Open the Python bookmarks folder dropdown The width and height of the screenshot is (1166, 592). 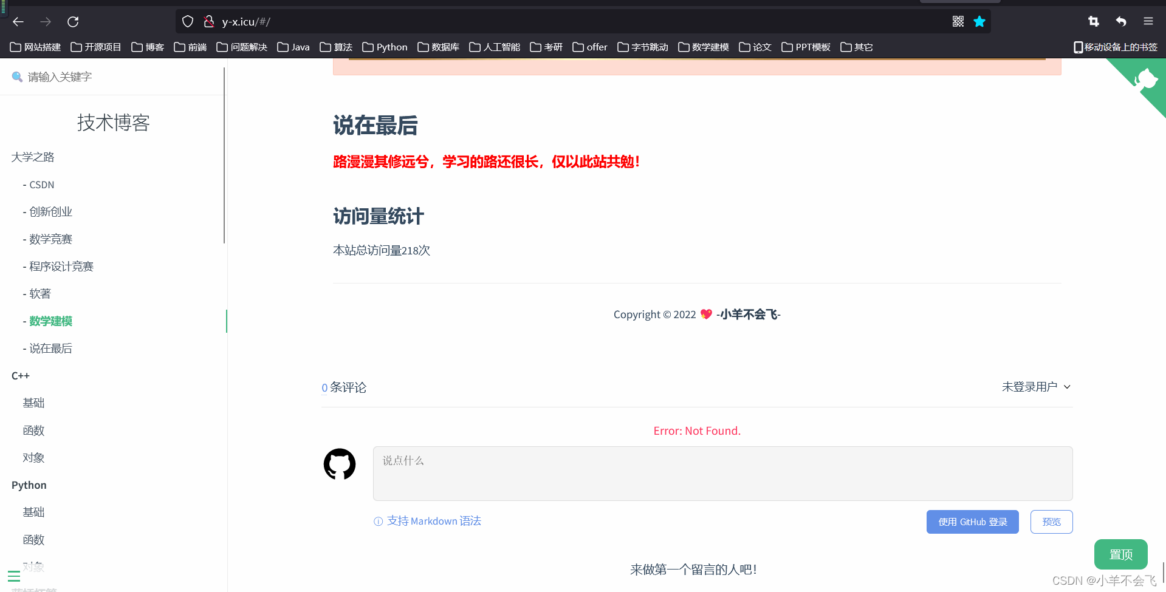pyautogui.click(x=384, y=47)
